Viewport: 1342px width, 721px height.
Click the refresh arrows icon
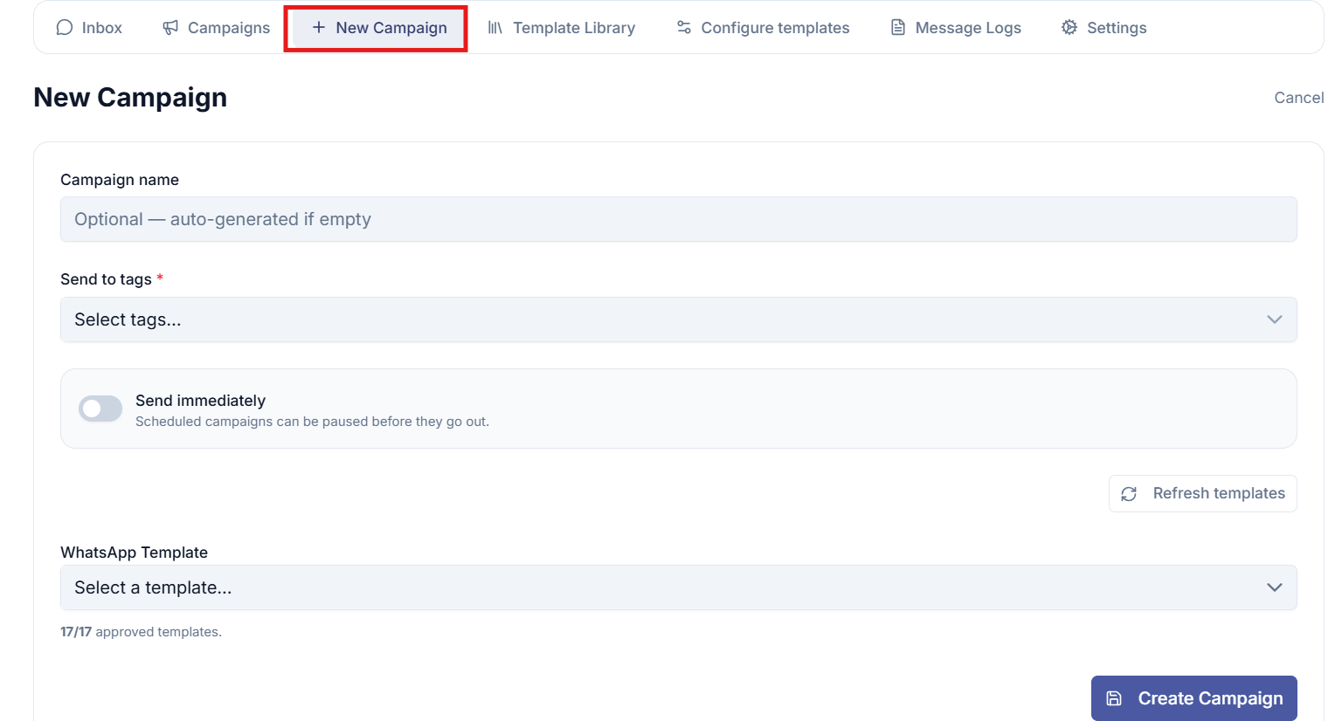tap(1129, 494)
